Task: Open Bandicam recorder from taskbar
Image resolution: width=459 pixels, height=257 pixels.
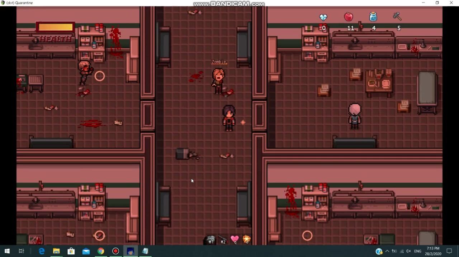Action: click(x=115, y=251)
